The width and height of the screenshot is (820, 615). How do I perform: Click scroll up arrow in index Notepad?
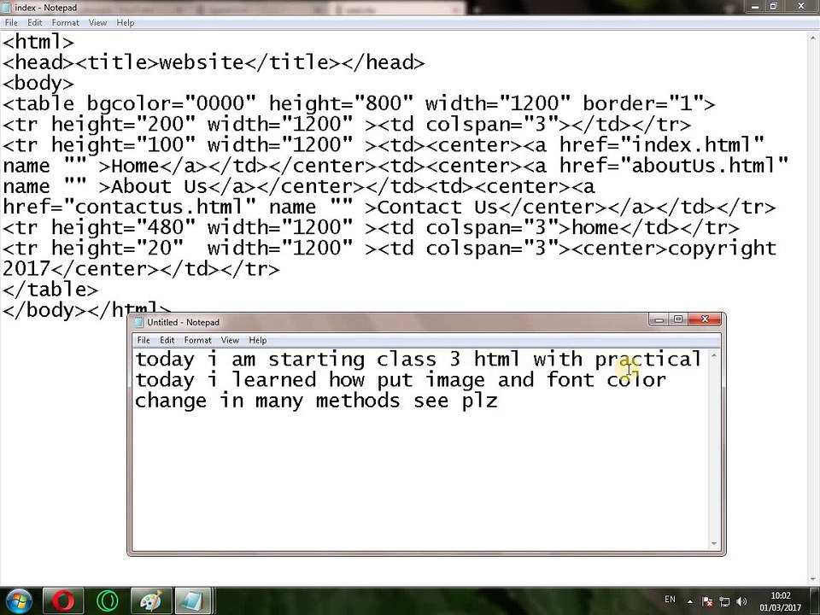coord(814,38)
